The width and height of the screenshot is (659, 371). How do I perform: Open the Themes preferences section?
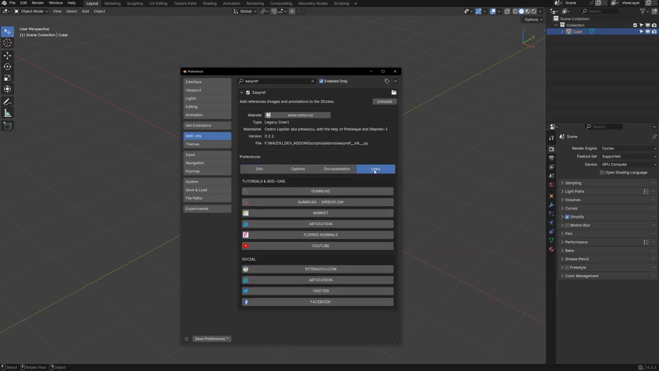click(x=193, y=144)
